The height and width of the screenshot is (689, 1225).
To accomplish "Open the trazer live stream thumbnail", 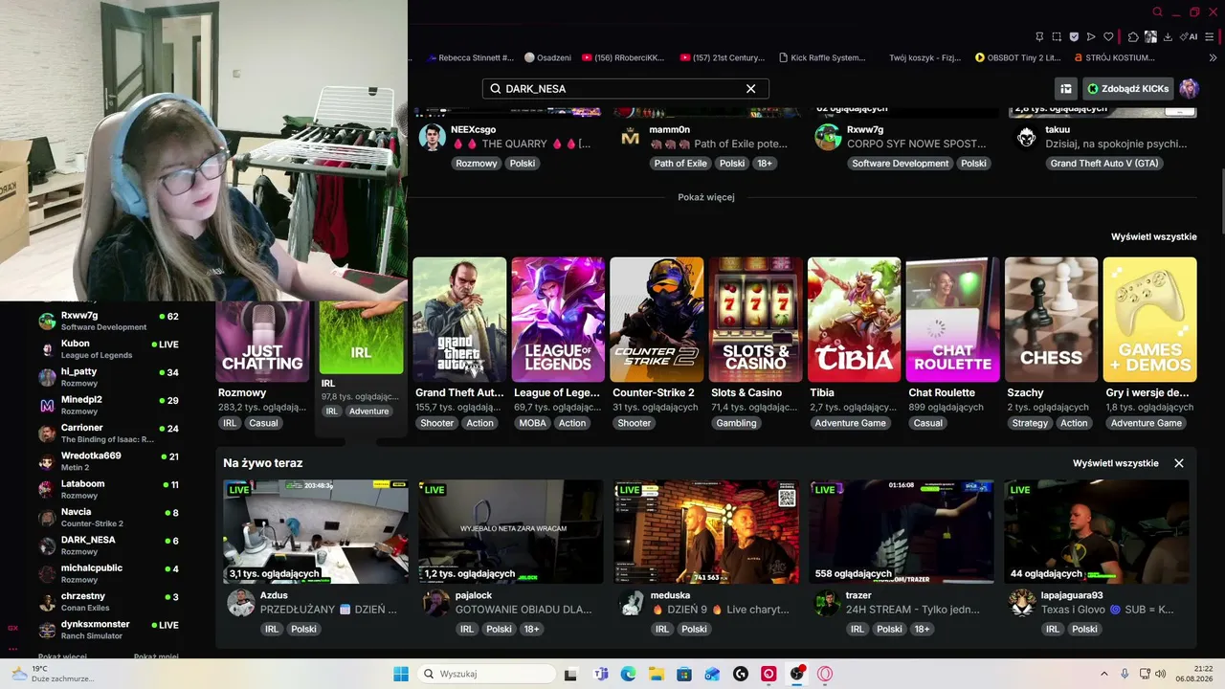I will [x=902, y=532].
